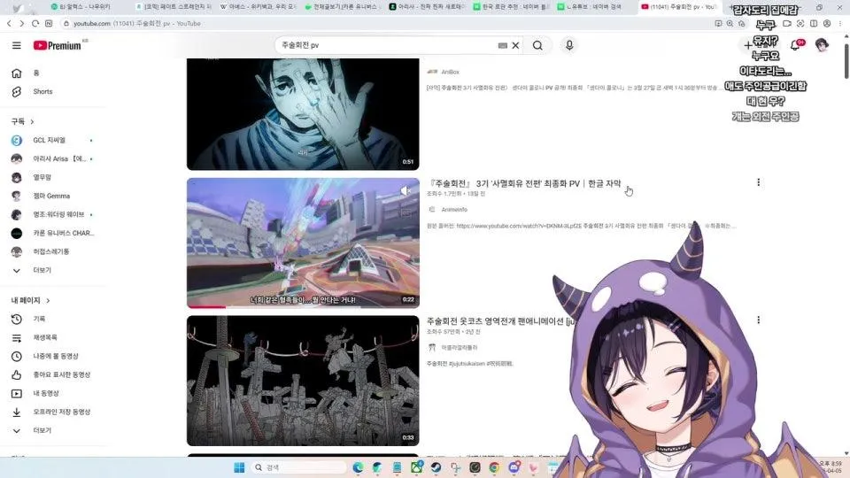Image resolution: width=850 pixels, height=478 pixels.
Task: Open the Discord taskbar icon
Action: coord(514,467)
